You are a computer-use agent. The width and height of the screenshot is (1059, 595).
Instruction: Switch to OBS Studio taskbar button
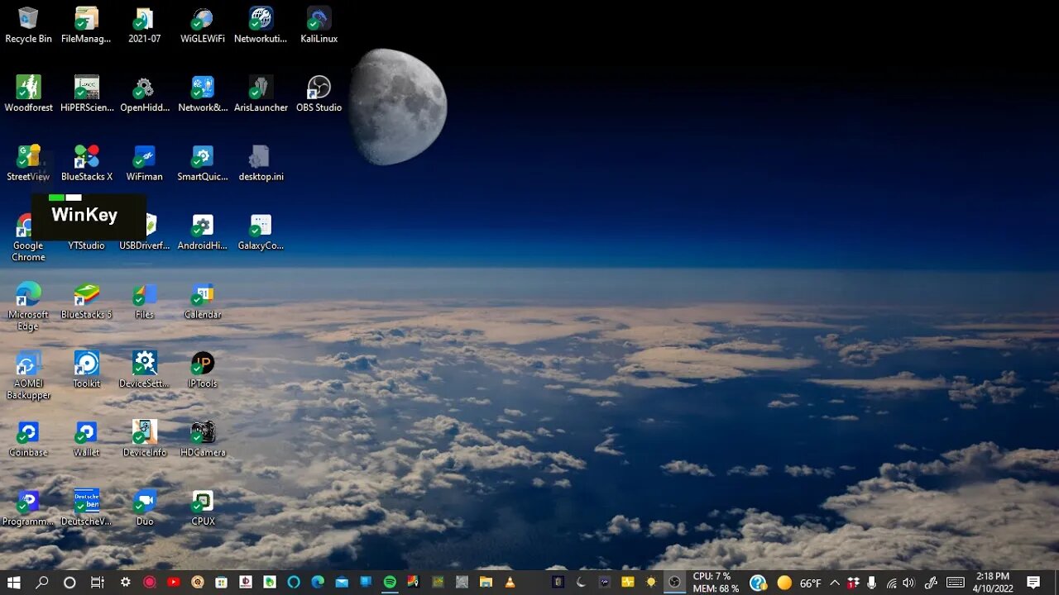pos(675,583)
